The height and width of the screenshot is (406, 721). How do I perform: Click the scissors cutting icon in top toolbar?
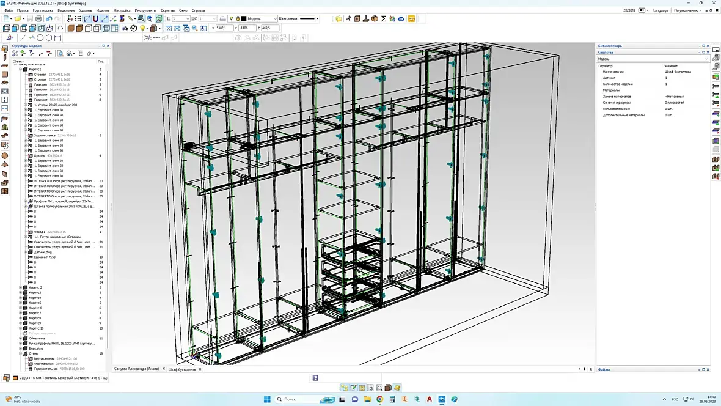(x=348, y=18)
